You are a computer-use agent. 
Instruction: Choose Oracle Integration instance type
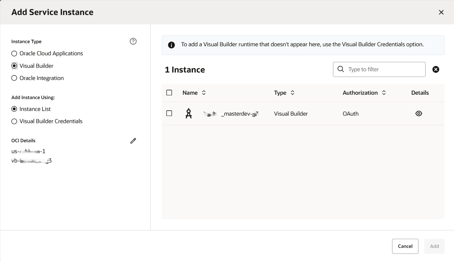point(14,78)
